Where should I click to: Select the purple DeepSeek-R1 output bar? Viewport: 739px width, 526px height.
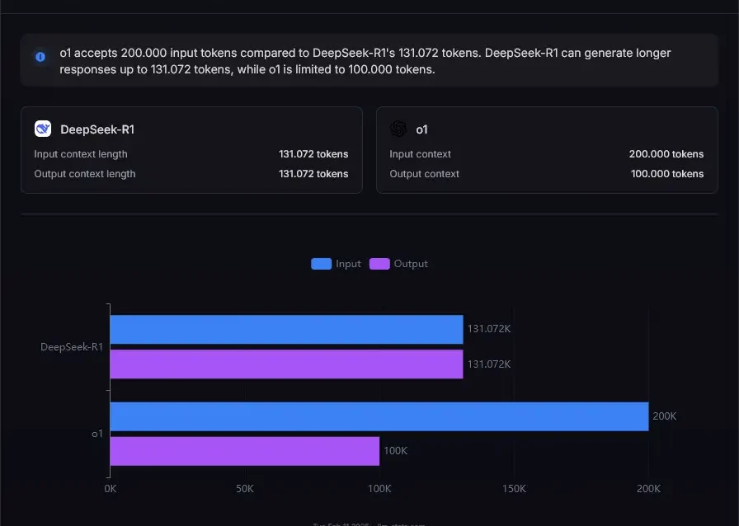coord(286,364)
